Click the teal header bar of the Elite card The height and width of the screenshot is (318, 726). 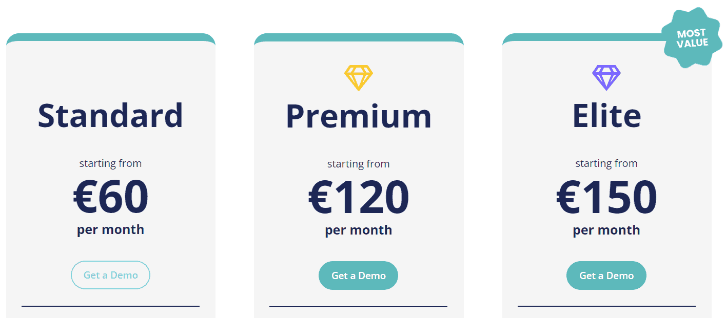[580, 37]
